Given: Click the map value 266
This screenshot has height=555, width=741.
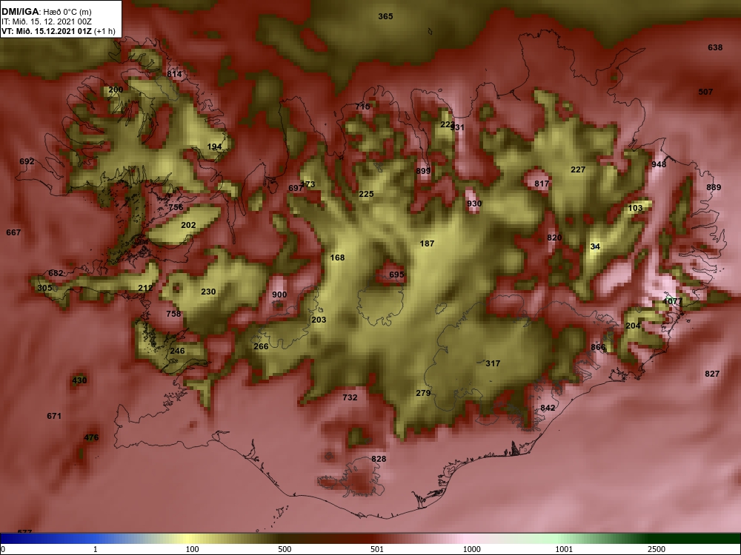Looking at the screenshot, I should [x=261, y=346].
